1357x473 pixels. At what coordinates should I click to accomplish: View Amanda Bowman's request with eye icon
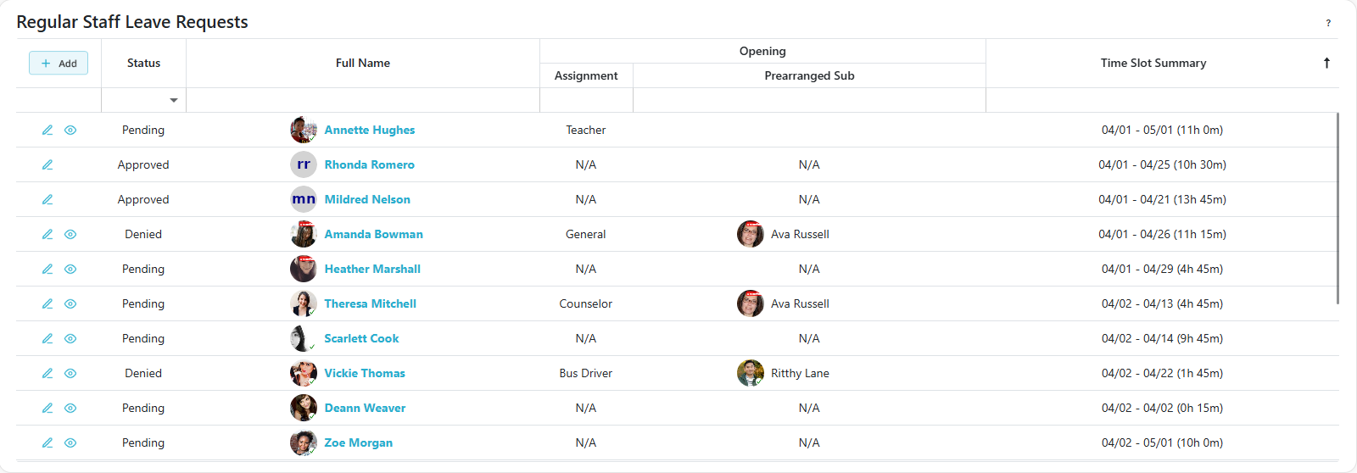(x=70, y=234)
